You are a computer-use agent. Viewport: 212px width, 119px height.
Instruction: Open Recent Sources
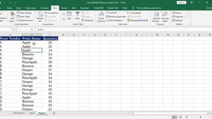(x=25, y=20)
